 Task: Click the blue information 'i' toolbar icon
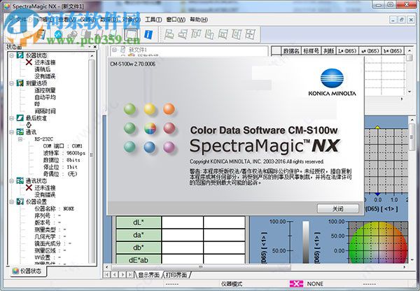[148, 34]
